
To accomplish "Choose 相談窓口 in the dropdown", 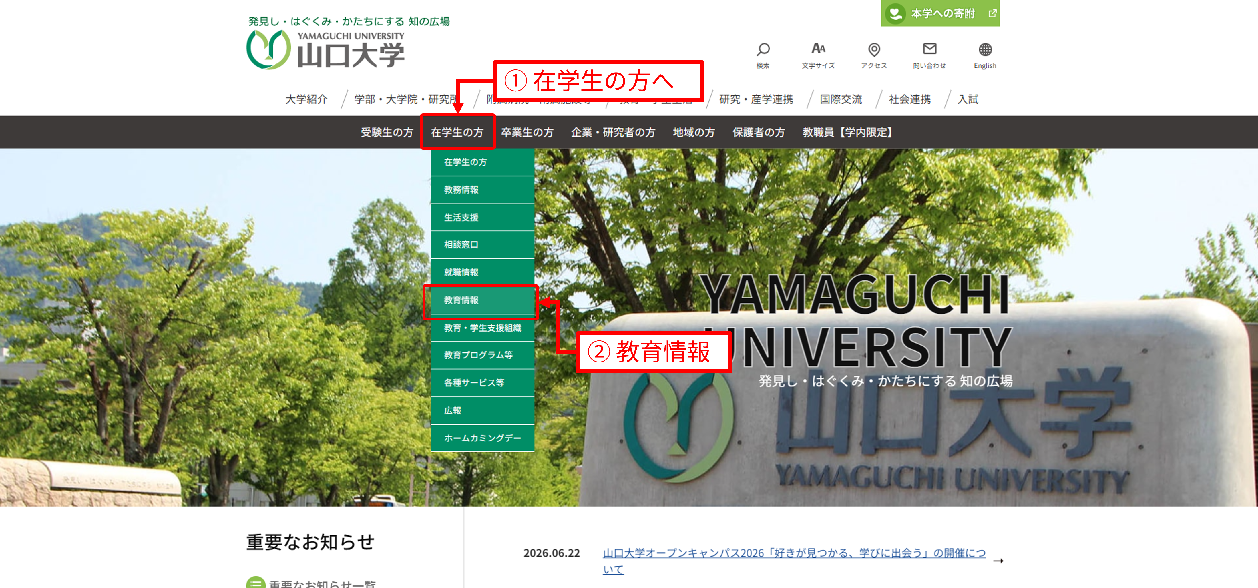I will click(x=483, y=245).
